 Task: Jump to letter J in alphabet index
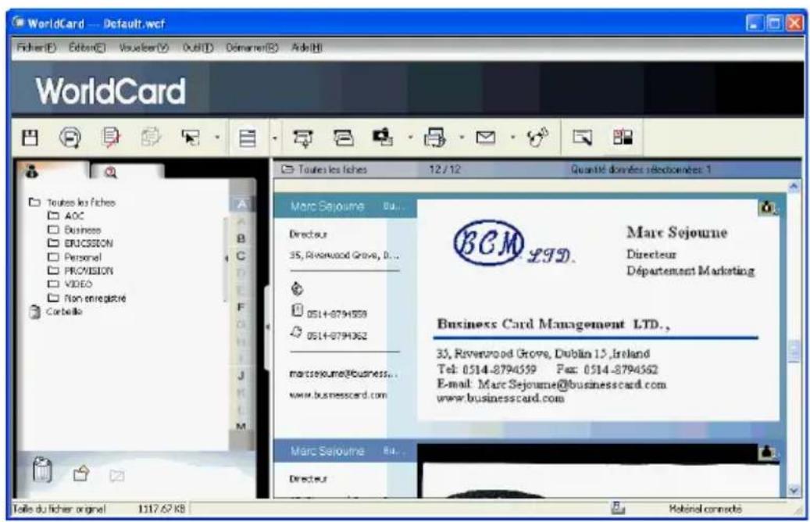click(x=241, y=376)
